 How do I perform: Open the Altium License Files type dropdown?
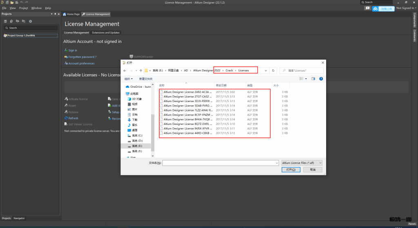pos(302,163)
